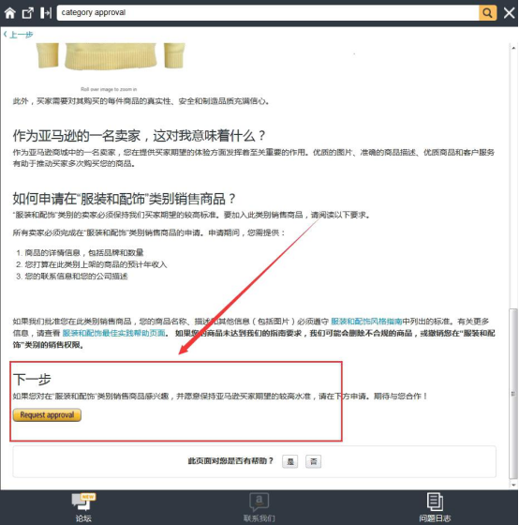Click list item 您打算在此类别上架的商品的预计年收入
The image size is (519, 525).
point(96,264)
